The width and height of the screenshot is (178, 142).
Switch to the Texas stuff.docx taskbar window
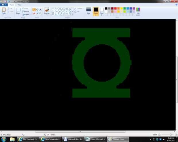pyautogui.click(x=73, y=139)
